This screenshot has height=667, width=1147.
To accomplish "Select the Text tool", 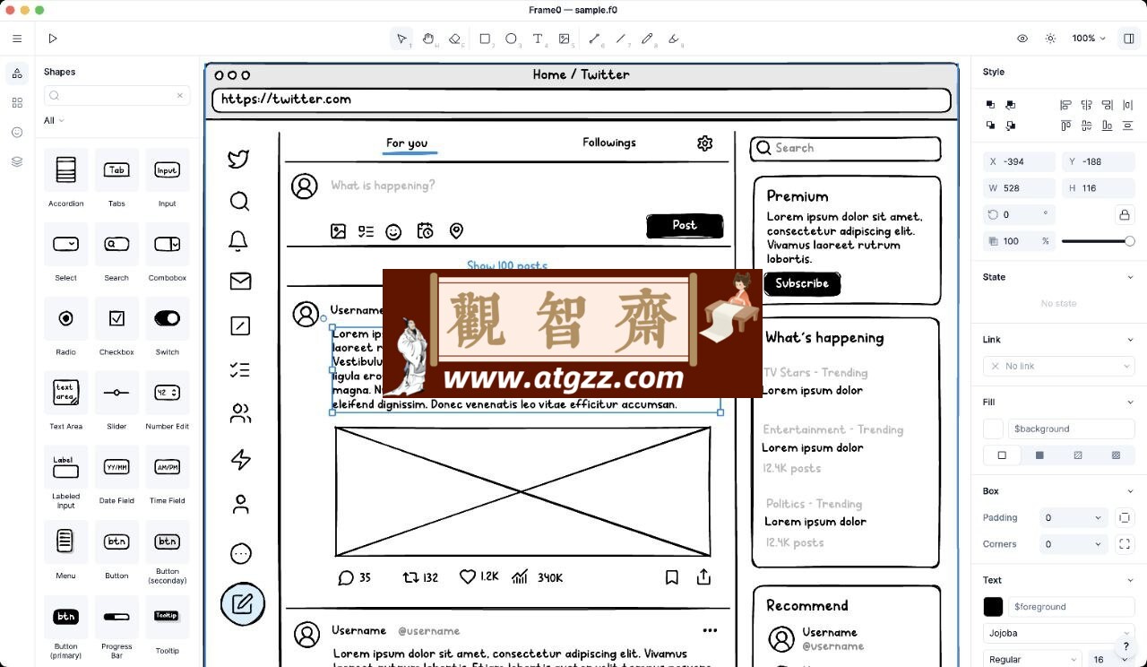I will click(x=538, y=39).
